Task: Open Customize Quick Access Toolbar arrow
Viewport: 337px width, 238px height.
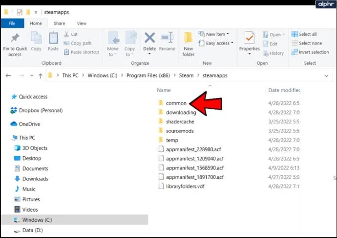Action: point(36,13)
